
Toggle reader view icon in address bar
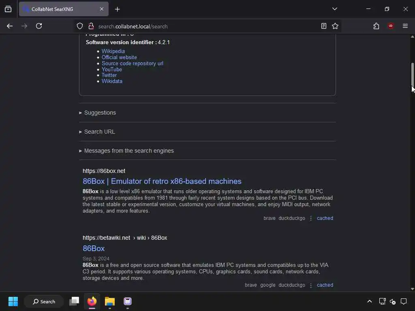tap(324, 26)
